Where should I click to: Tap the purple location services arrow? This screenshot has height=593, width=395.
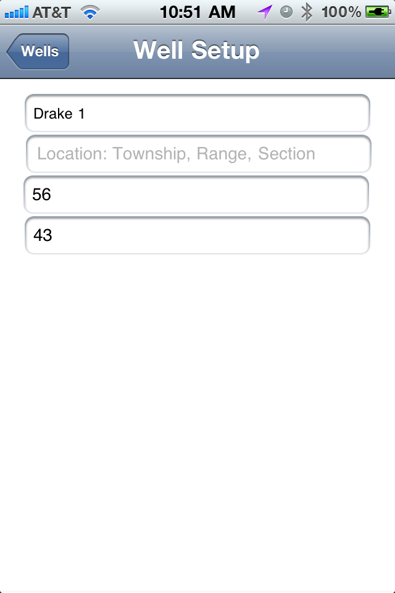[x=265, y=12]
